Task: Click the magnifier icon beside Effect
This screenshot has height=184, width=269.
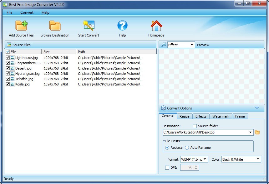Action: click(164, 45)
